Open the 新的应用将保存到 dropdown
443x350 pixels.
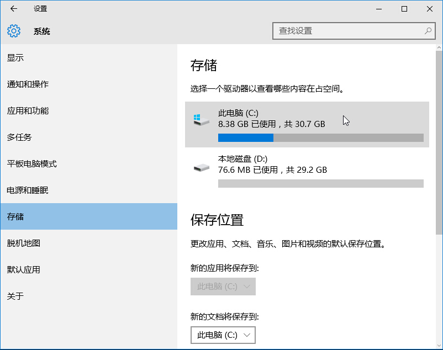click(x=223, y=287)
